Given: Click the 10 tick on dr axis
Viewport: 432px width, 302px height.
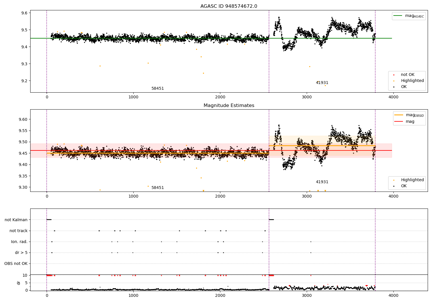Looking at the screenshot, I should [25, 276].
